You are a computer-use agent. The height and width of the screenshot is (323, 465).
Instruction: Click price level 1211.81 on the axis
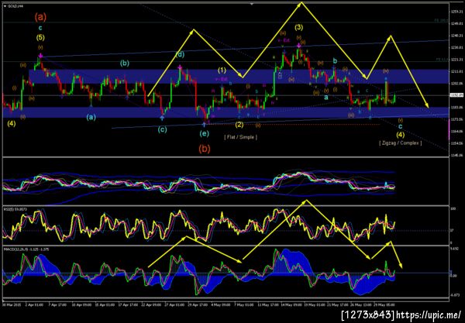(456, 71)
